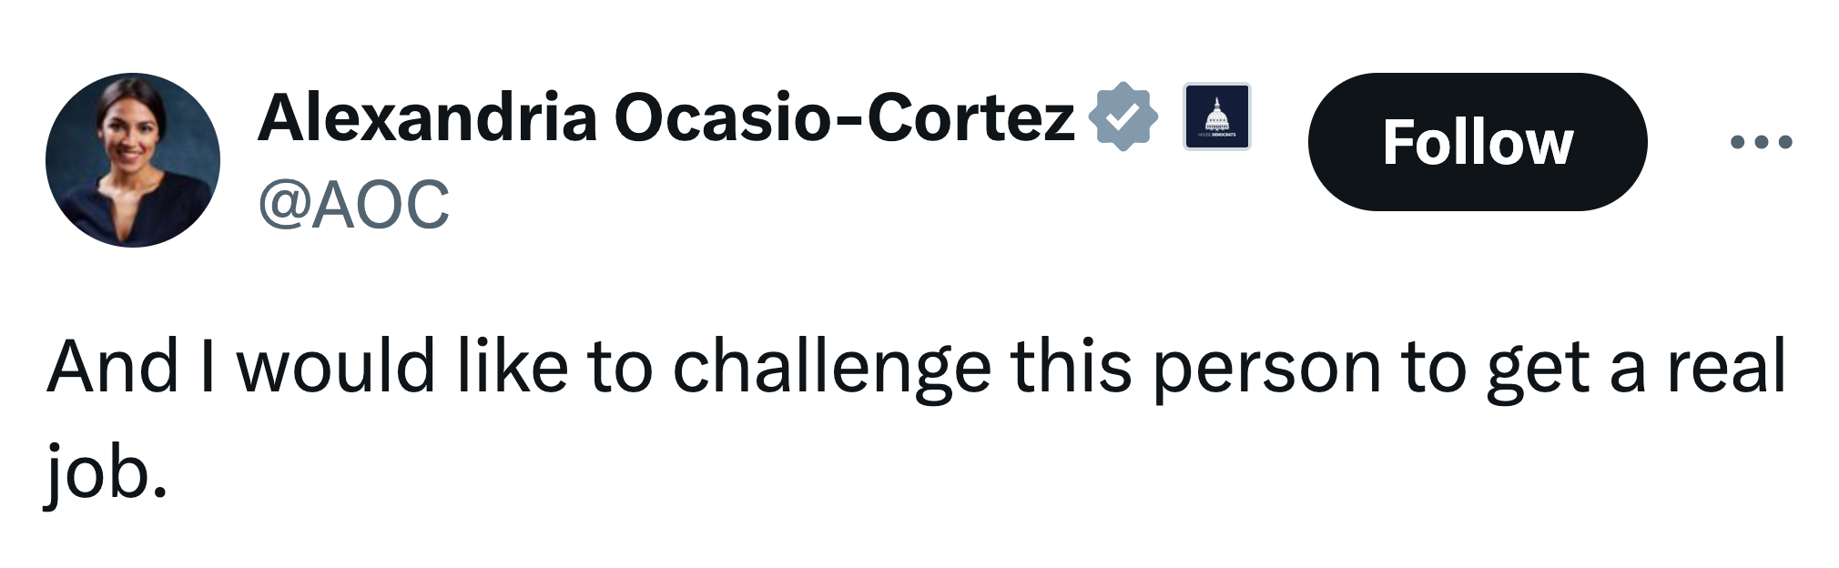Click the Alexandria Ocasio-Cortez display name
Viewport: 1839px width, 568px height.
[665, 118]
